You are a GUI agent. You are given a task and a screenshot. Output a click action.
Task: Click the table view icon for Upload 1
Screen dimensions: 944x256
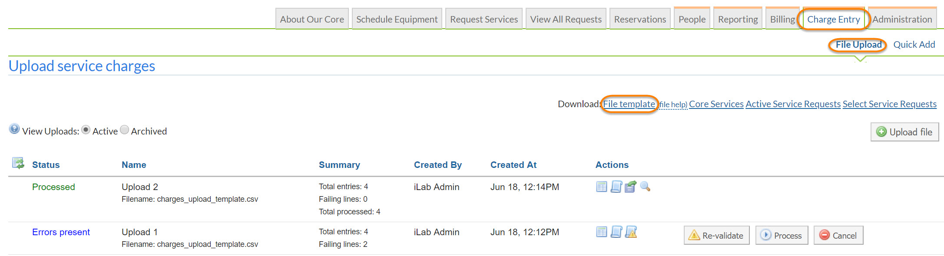601,232
